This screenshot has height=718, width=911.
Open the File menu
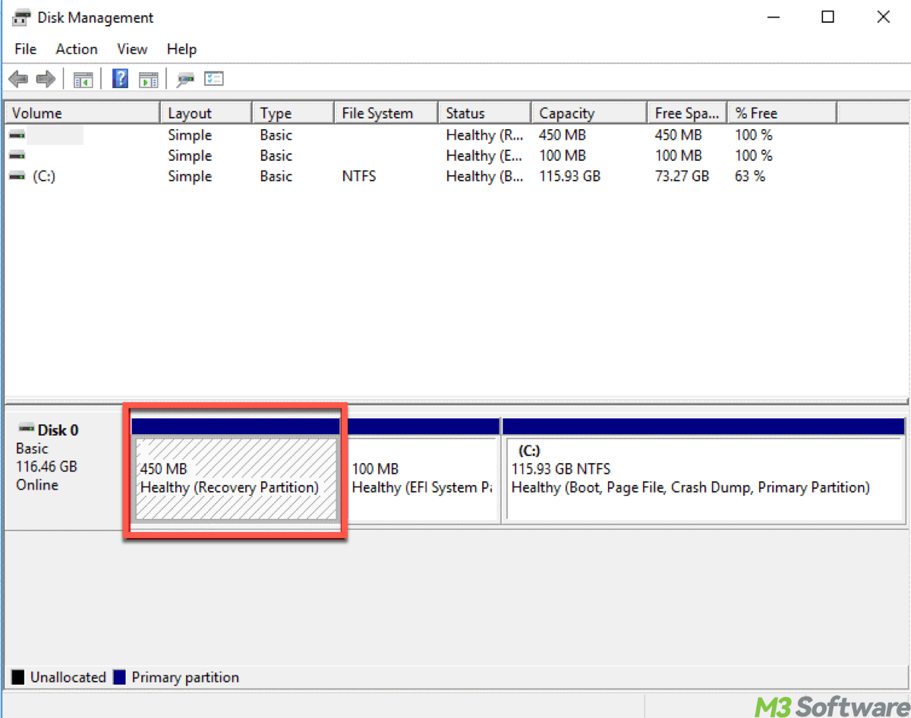(25, 49)
